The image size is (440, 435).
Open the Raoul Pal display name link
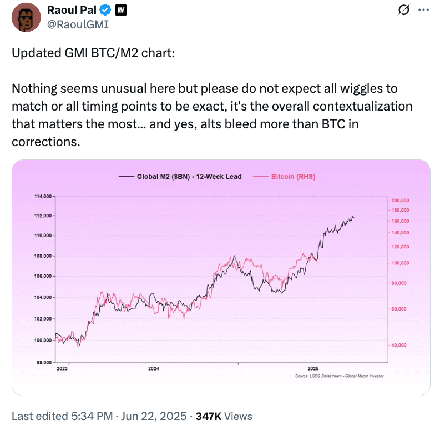click(x=72, y=10)
